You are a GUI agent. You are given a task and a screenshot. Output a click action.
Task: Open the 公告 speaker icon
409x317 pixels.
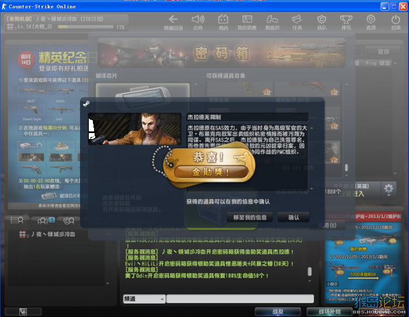tap(198, 19)
